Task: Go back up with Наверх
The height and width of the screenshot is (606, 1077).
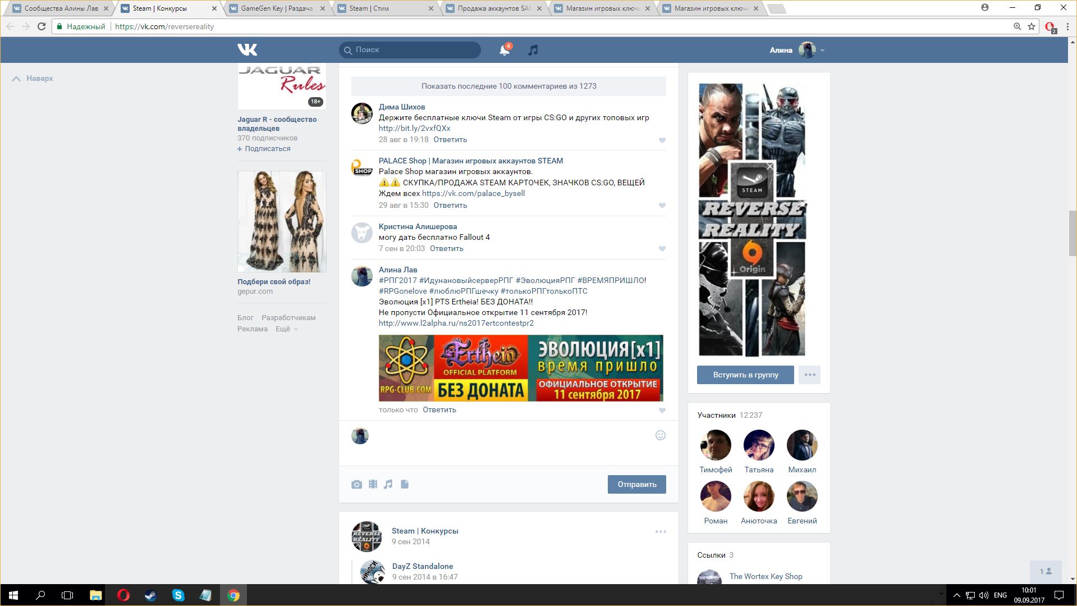Action: [33, 79]
